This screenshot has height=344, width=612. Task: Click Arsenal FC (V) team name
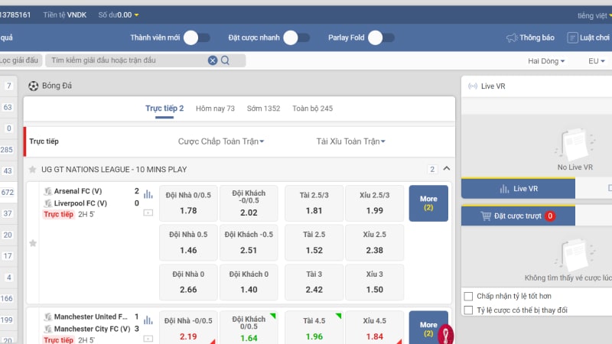[x=78, y=191]
